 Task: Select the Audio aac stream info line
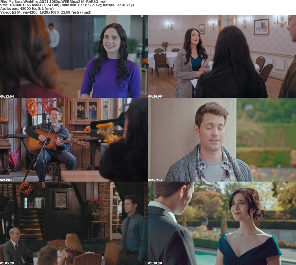tap(27, 9)
